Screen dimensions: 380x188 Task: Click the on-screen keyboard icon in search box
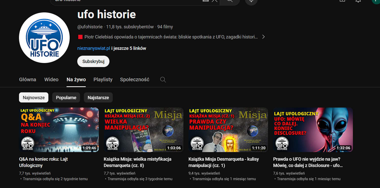pos(205,1)
